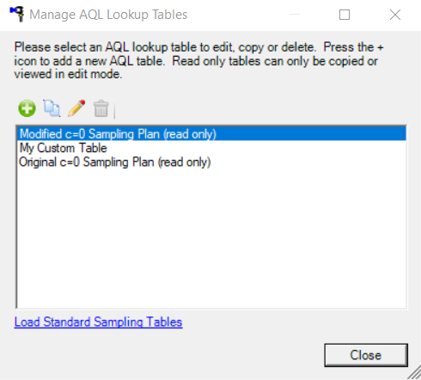Image resolution: width=421 pixels, height=380 pixels.
Task: Minimize the Manage AQL Lookup Tables window
Action: click(x=295, y=15)
